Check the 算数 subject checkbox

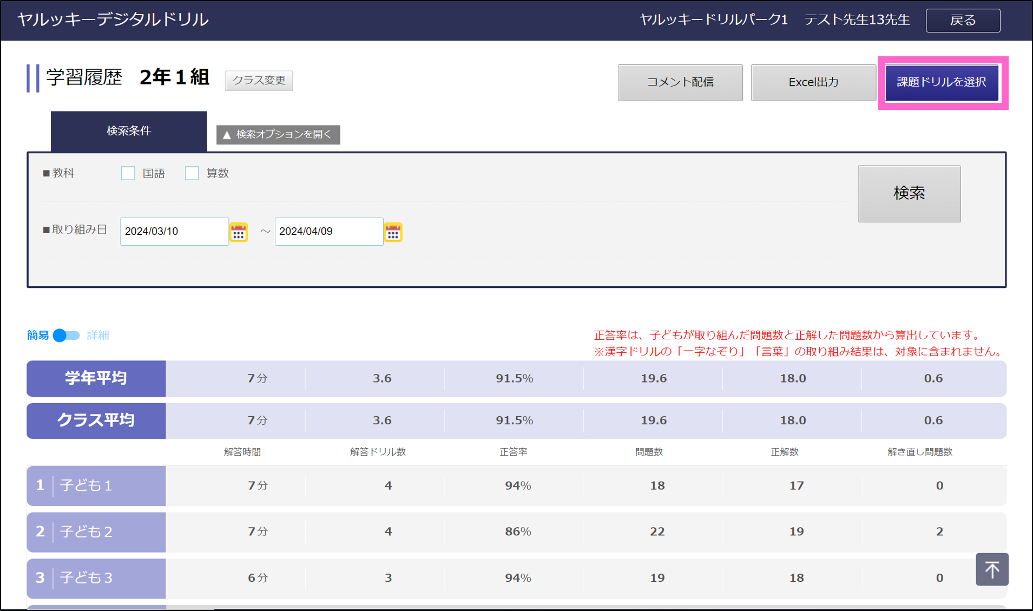pyautogui.click(x=192, y=173)
